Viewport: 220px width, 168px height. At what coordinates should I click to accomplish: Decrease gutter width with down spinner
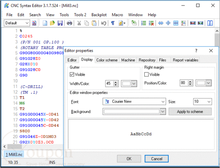pyautogui.click(x=115, y=85)
